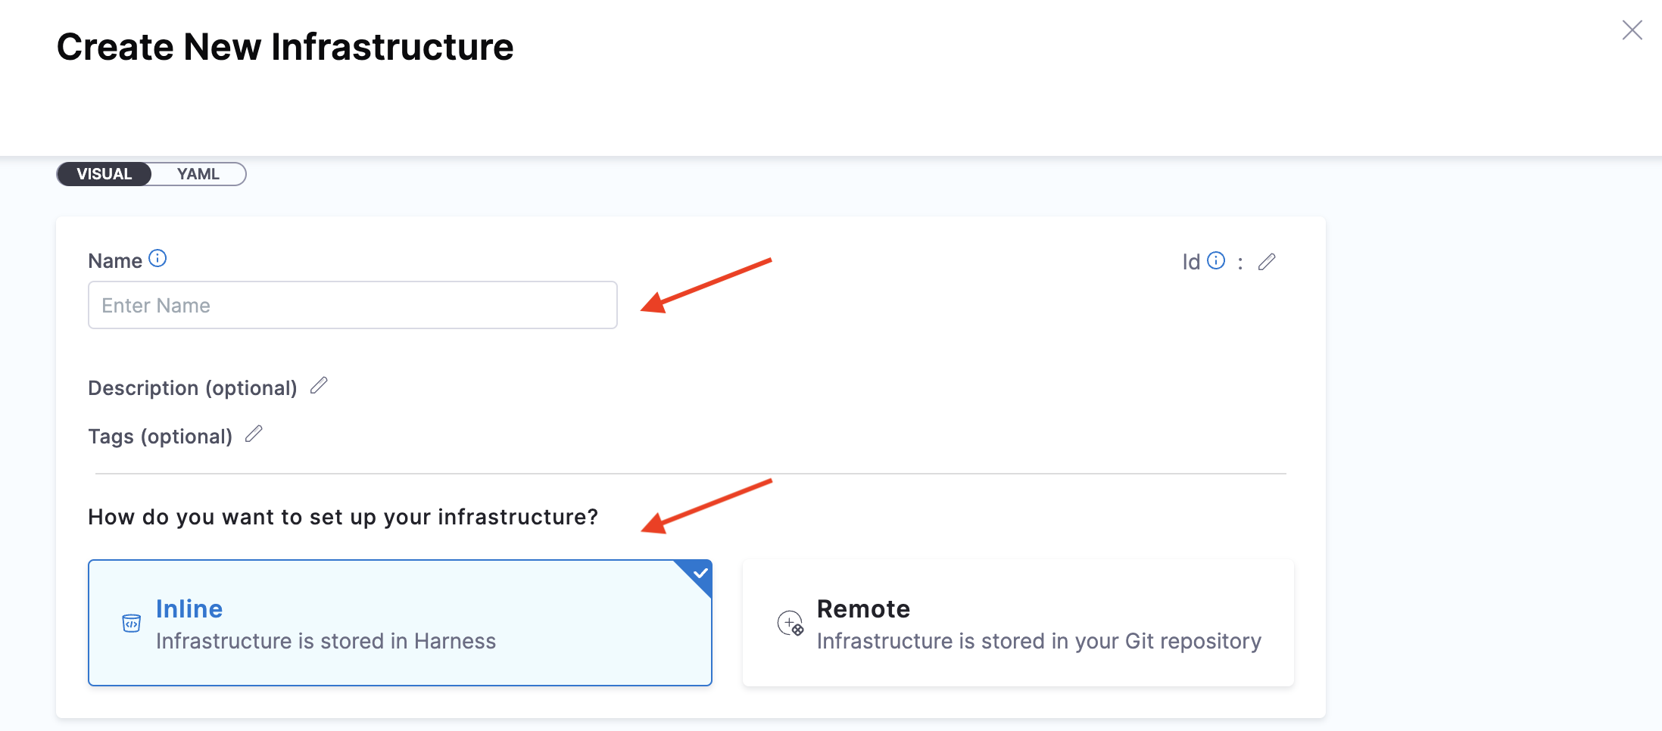Image resolution: width=1662 pixels, height=731 pixels.
Task: Click the Remote Git repository icon
Action: coord(790,623)
